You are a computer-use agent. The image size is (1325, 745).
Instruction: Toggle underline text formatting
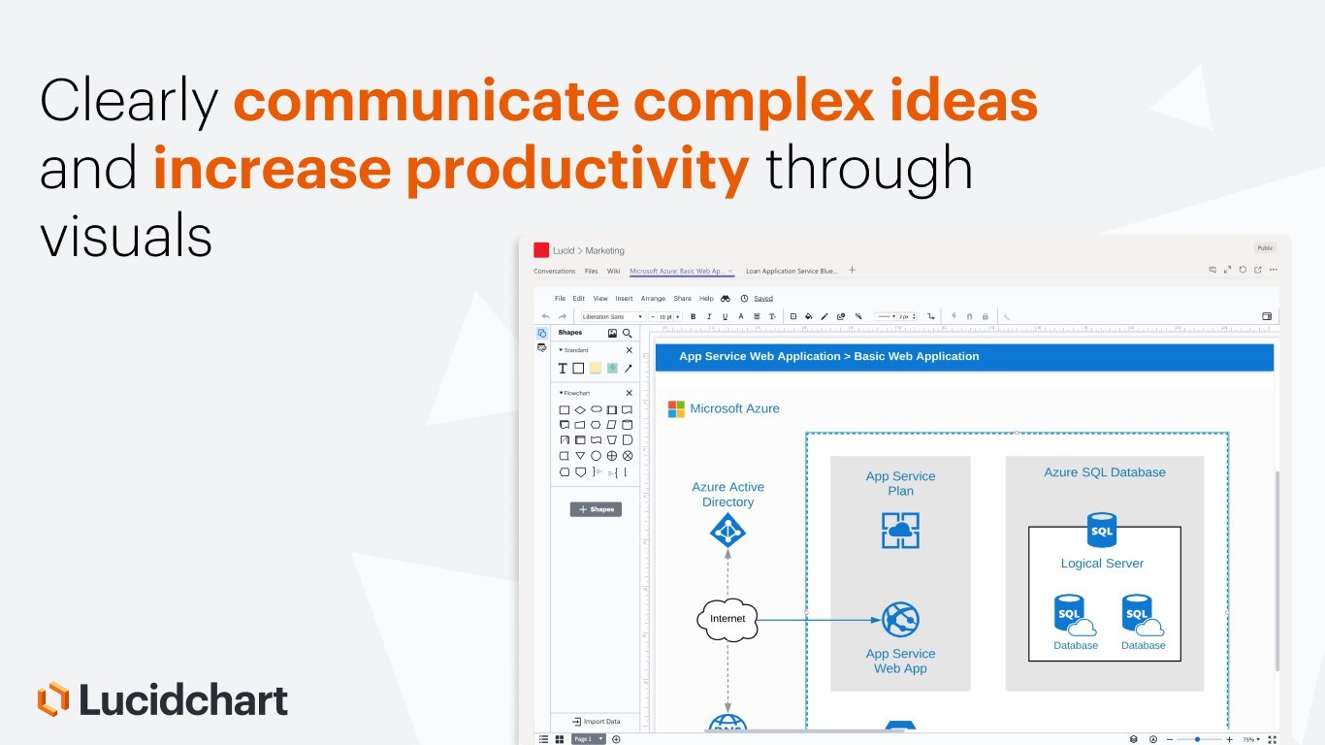click(x=725, y=316)
